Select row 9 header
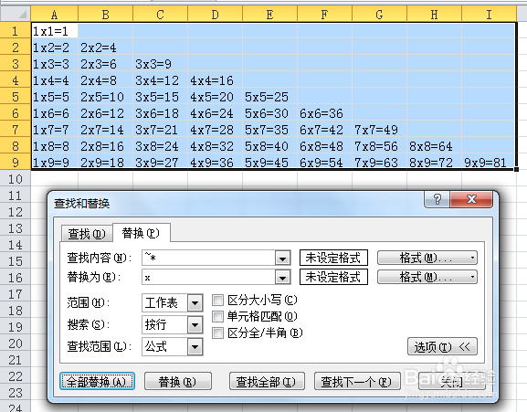The width and height of the screenshot is (527, 412). [16, 163]
